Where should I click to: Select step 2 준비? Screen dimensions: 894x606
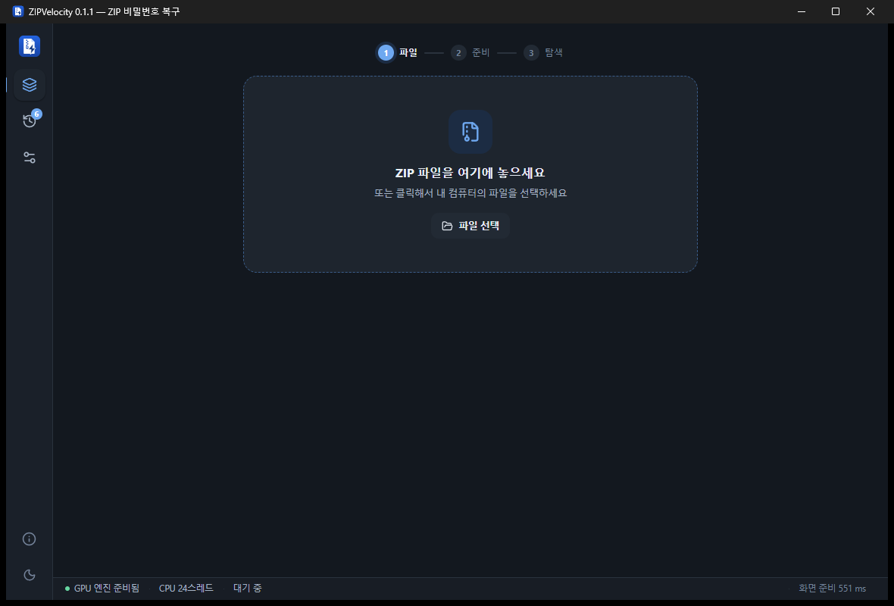pyautogui.click(x=470, y=52)
